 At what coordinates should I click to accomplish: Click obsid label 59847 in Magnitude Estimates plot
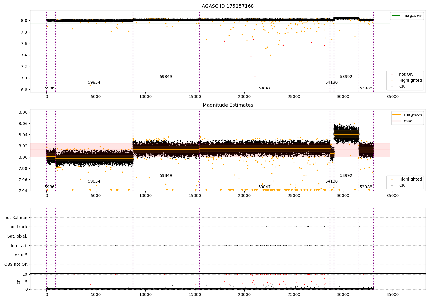265,187
